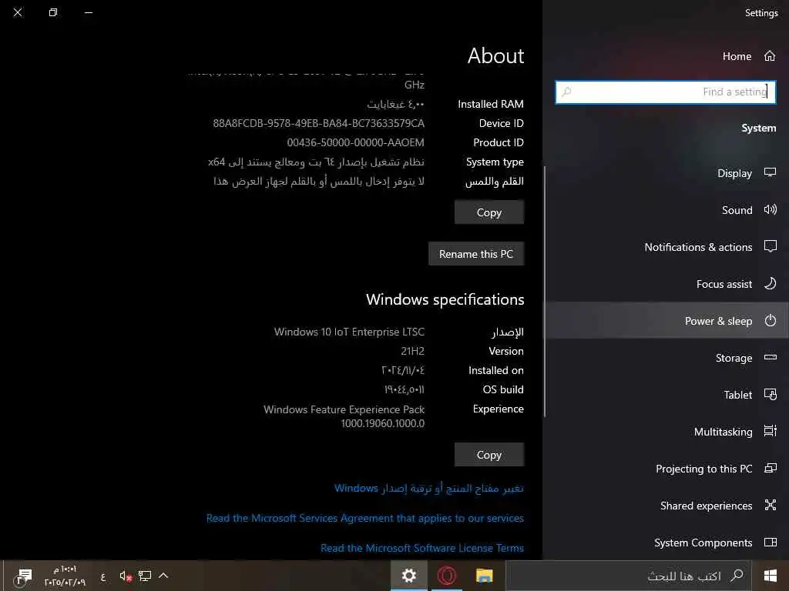This screenshot has width=789, height=591.
Task: Click the System category heading
Action: click(x=758, y=129)
